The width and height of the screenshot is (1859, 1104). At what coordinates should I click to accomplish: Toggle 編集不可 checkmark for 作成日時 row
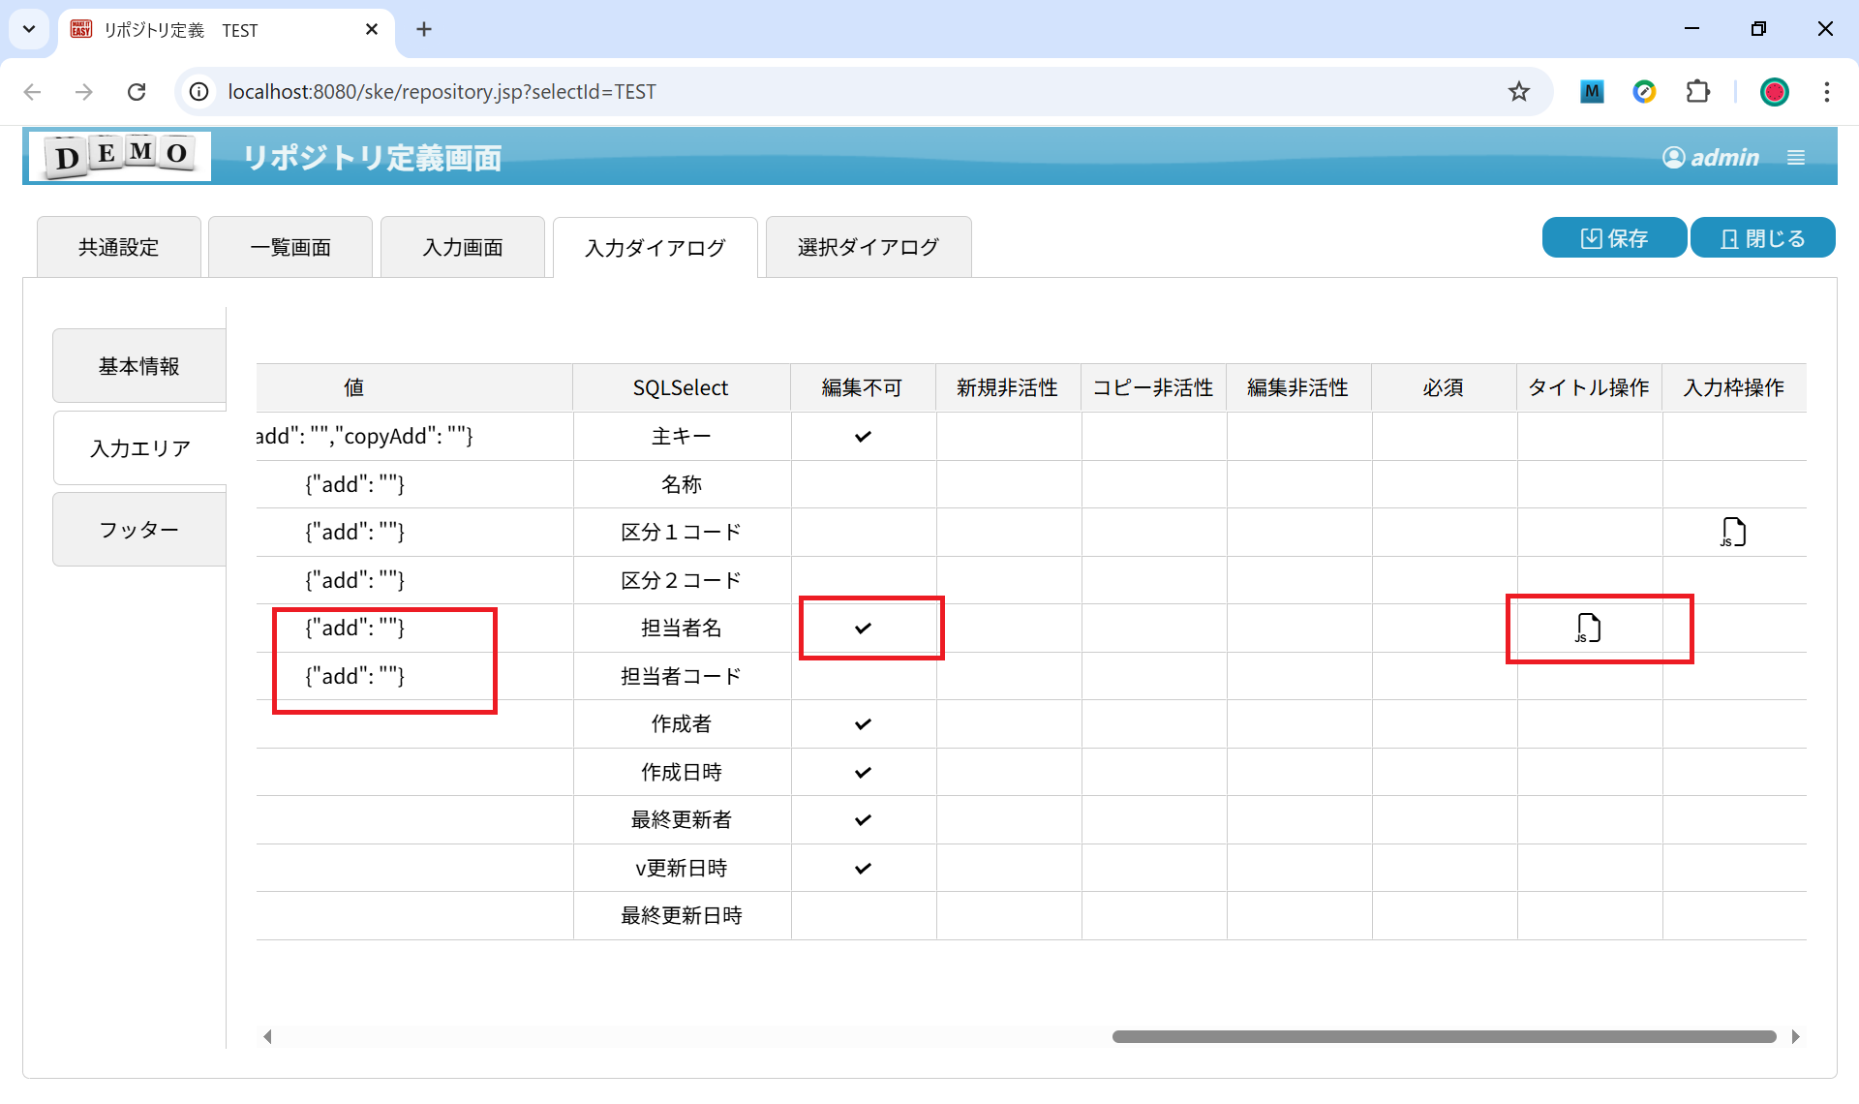(x=863, y=772)
